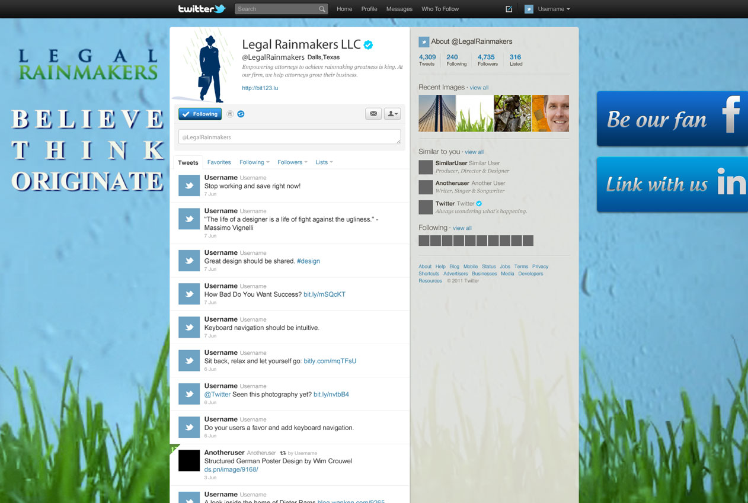Screen dimensions: 748x503
Task: Open the bit123.lu profile link
Action: pyautogui.click(x=260, y=88)
